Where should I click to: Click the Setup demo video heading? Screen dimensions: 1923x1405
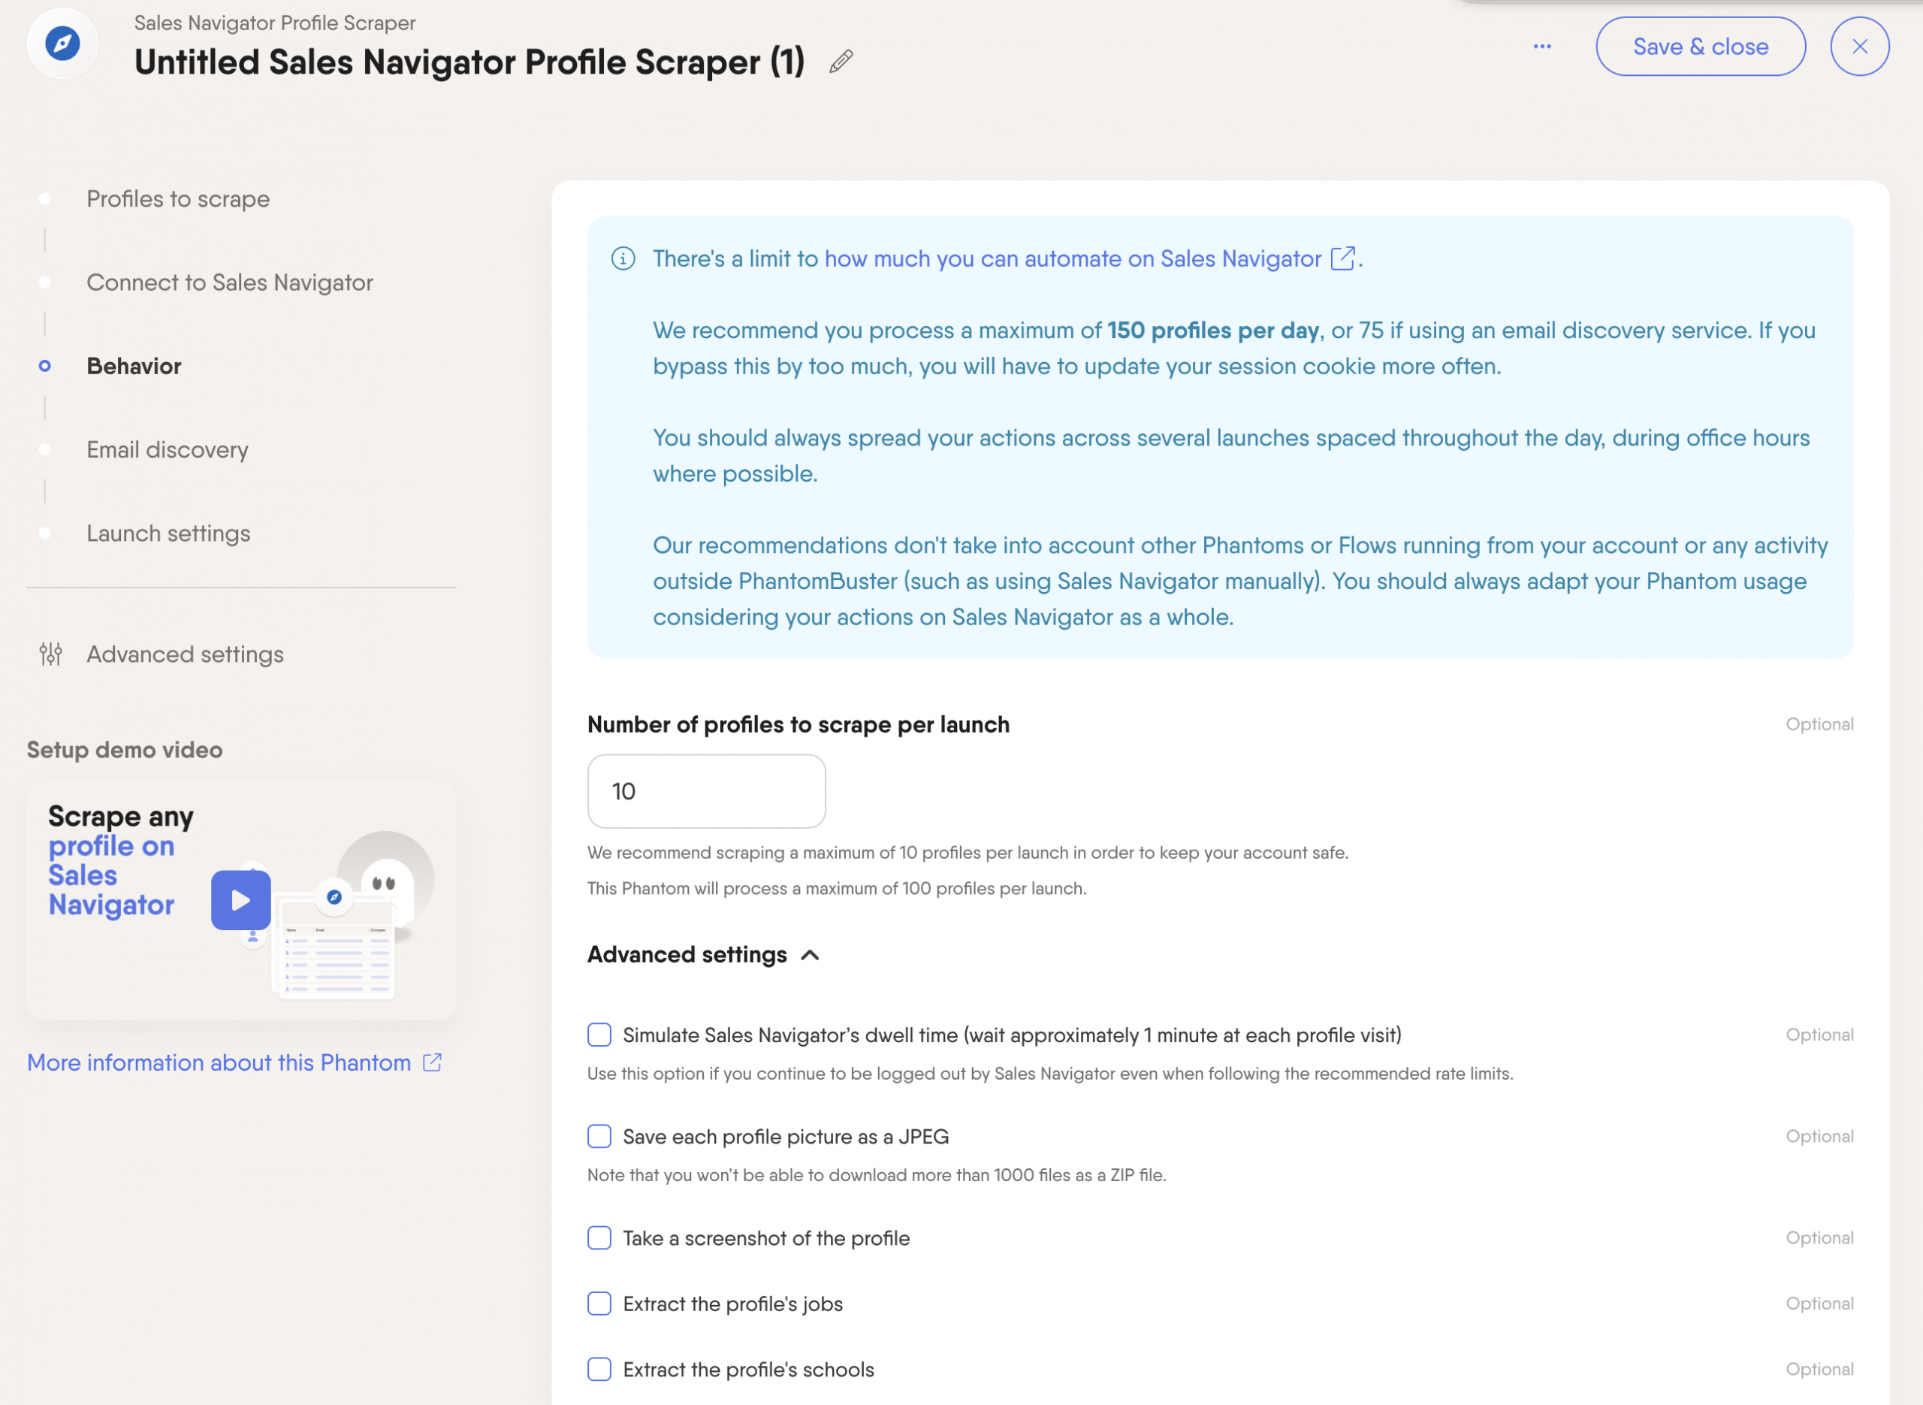(125, 749)
